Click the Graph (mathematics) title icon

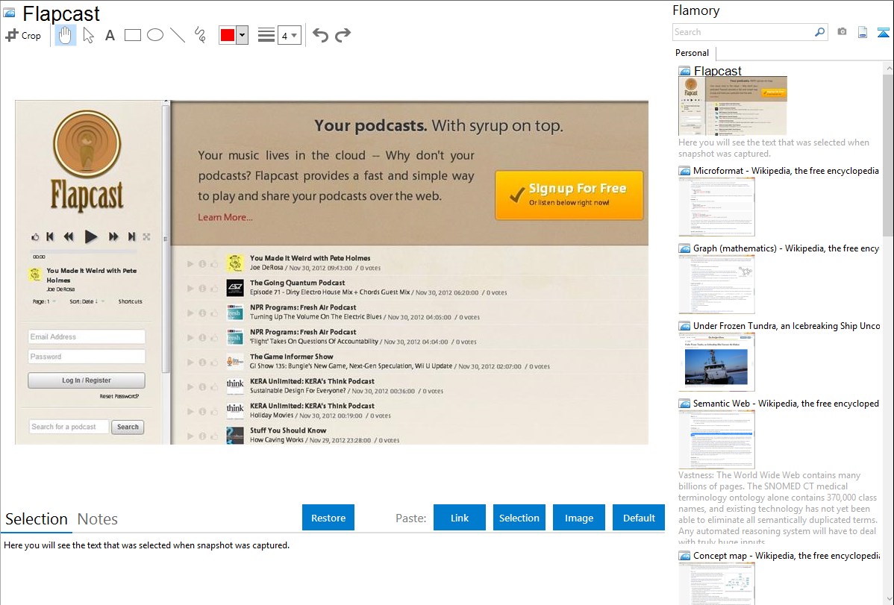(684, 248)
